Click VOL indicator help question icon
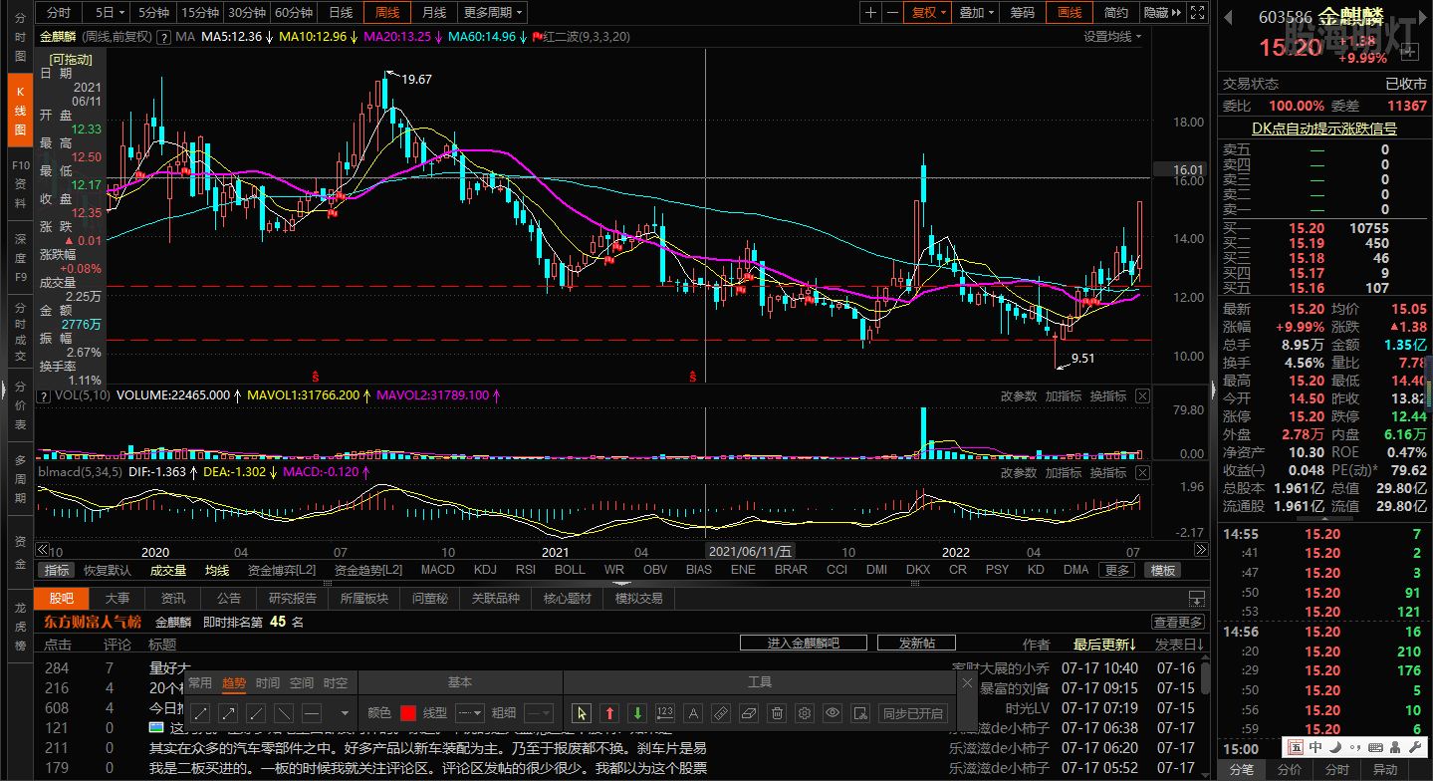Image resolution: width=1433 pixels, height=781 pixels. pyautogui.click(x=43, y=395)
